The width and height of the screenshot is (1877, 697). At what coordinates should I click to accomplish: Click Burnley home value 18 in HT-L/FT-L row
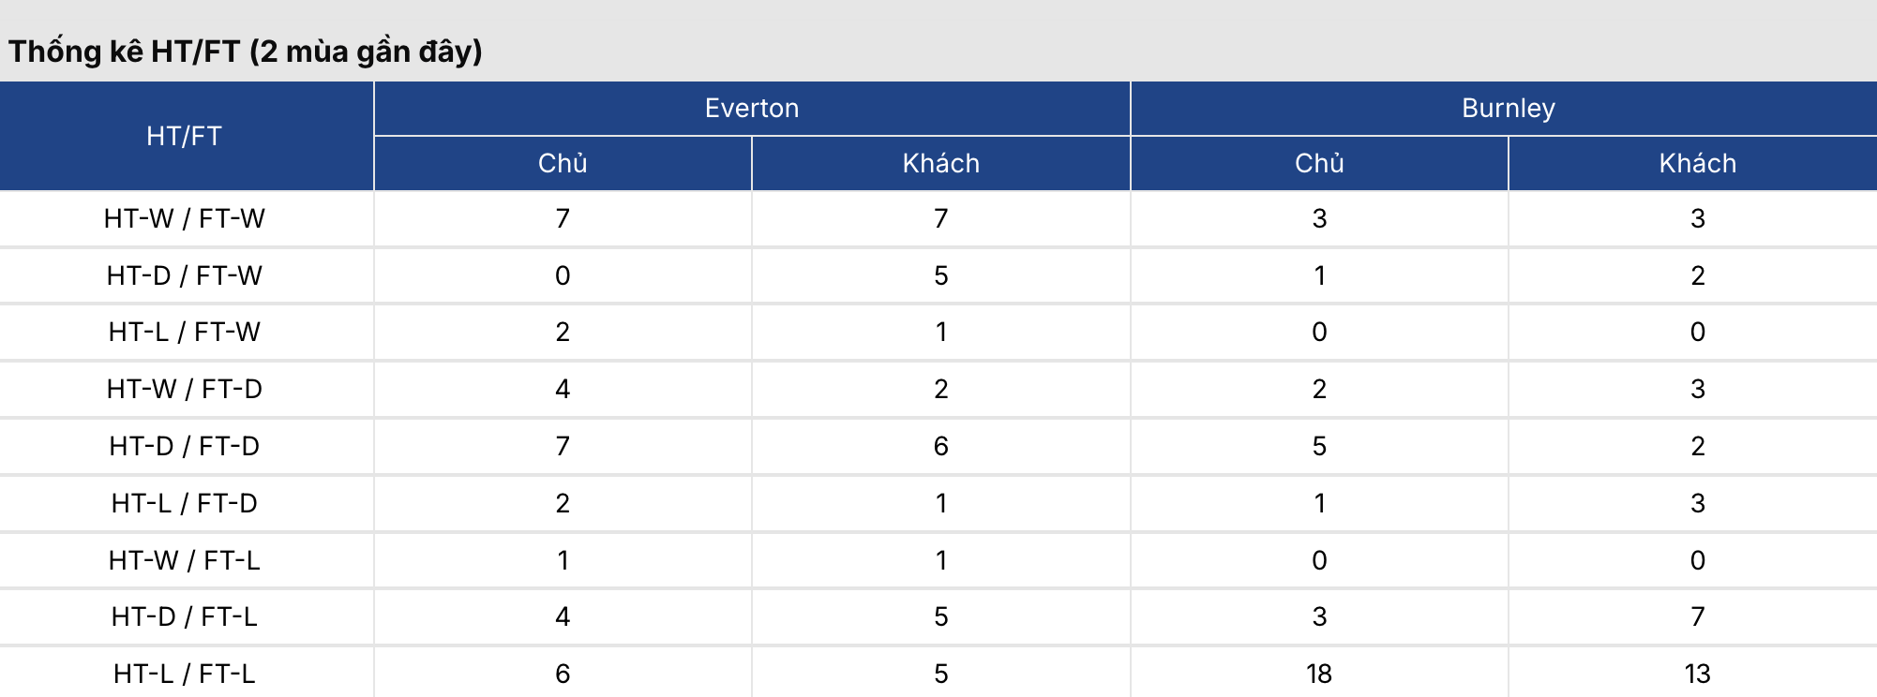[x=1319, y=675]
